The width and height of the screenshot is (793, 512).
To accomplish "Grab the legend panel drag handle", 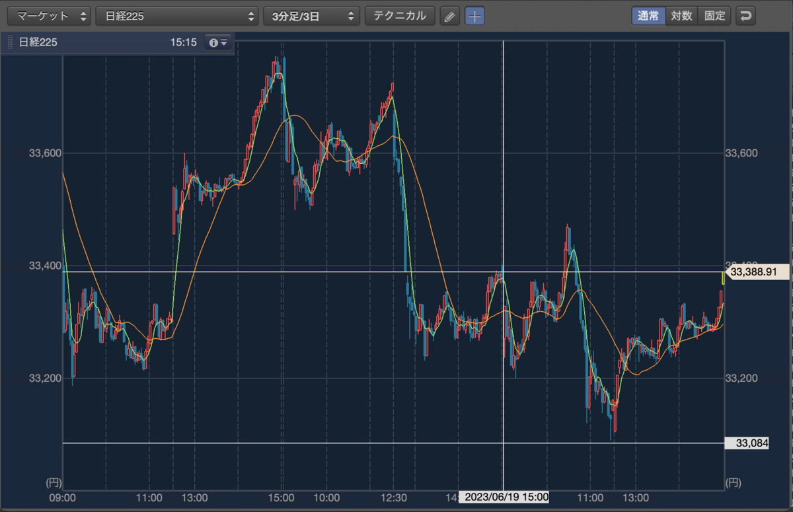I will click(x=10, y=42).
